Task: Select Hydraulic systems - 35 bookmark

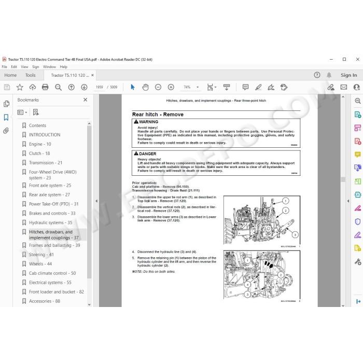Action: click(50, 222)
